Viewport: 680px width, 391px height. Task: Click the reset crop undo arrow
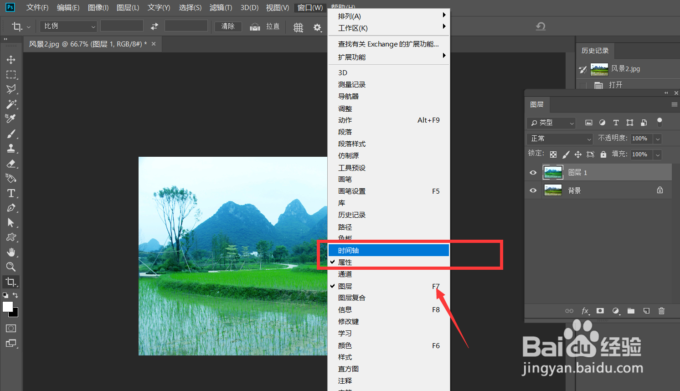(x=541, y=26)
